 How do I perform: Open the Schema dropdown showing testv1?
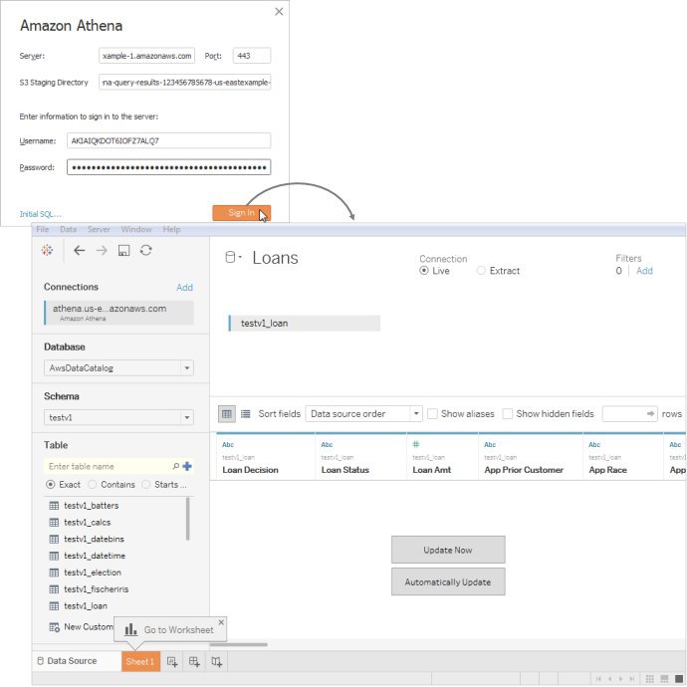click(x=118, y=418)
